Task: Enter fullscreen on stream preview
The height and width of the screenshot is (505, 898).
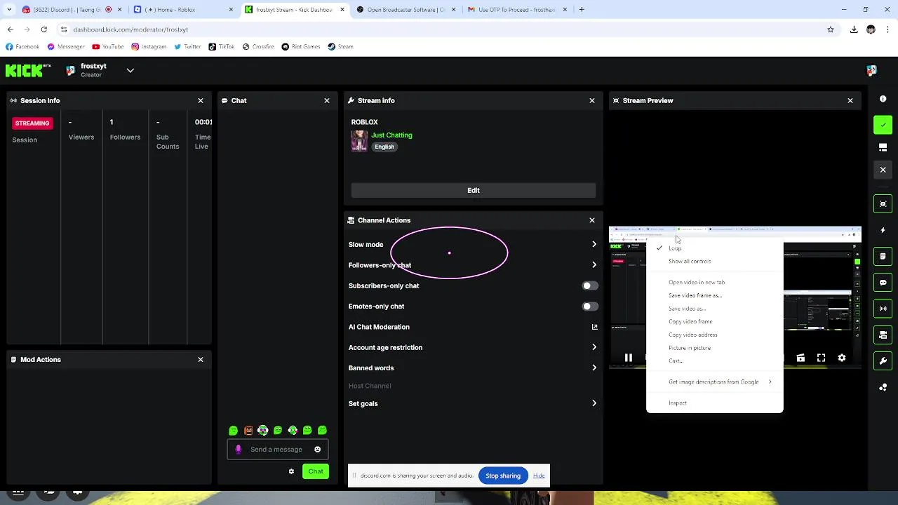Action: (x=821, y=358)
